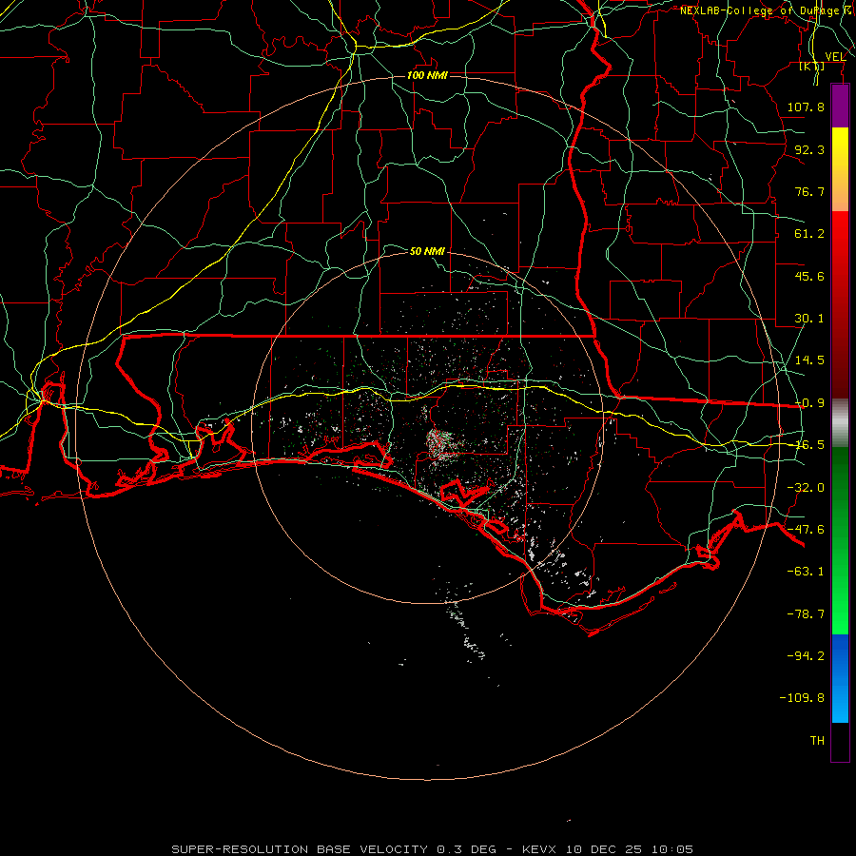
Task: Click the -109.8 value on the velocity scale
Action: [802, 698]
